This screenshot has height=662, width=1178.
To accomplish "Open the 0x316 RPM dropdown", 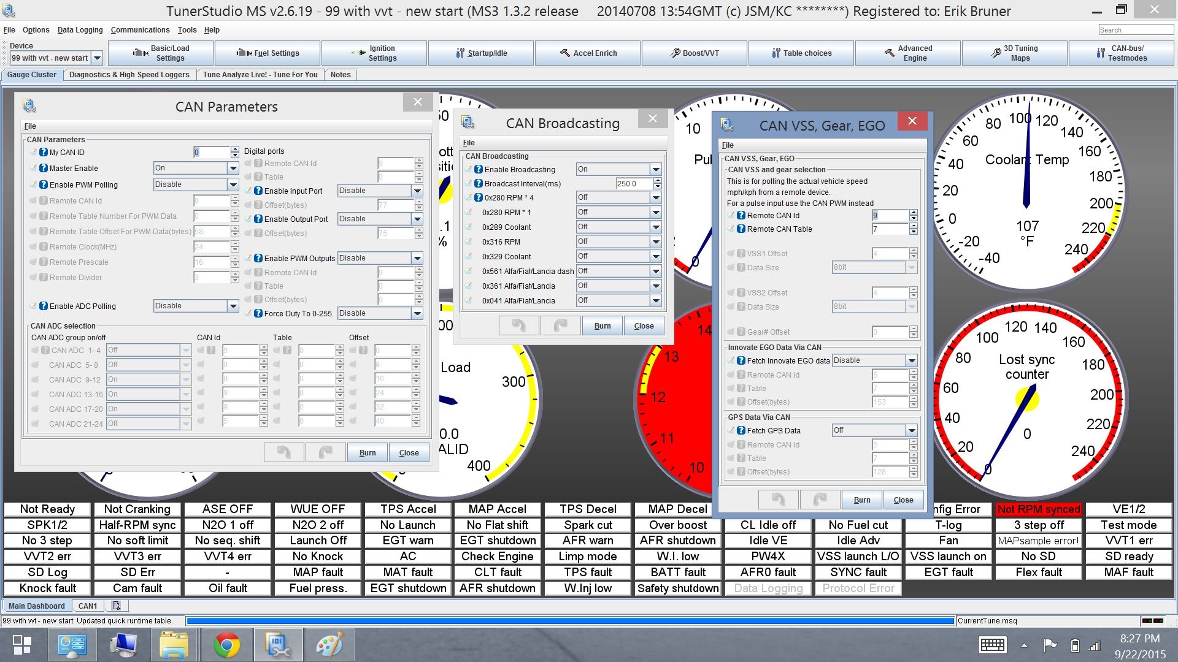I will [x=656, y=242].
